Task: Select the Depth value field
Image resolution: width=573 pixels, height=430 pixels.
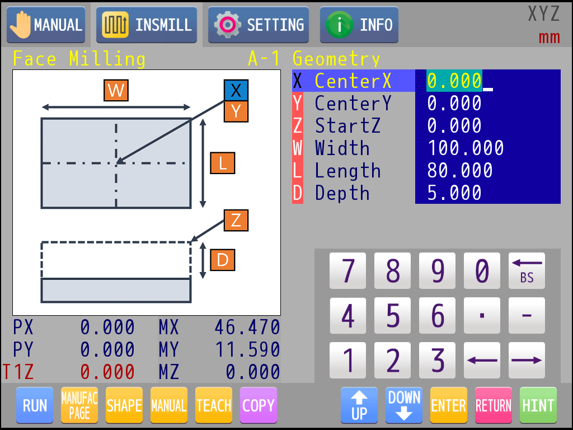Action: [x=487, y=193]
